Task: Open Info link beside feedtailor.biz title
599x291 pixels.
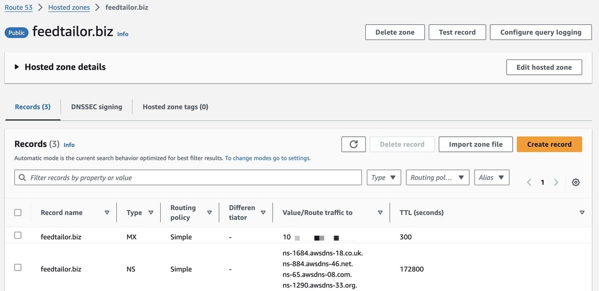Action: pos(123,34)
